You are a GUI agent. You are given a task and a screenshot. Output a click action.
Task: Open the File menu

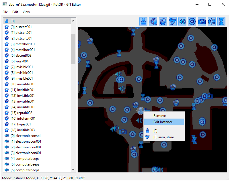click(x=5, y=12)
